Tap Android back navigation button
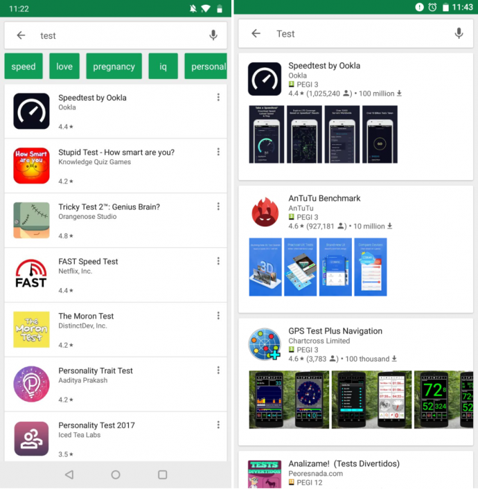The height and width of the screenshot is (489, 478). click(x=69, y=474)
